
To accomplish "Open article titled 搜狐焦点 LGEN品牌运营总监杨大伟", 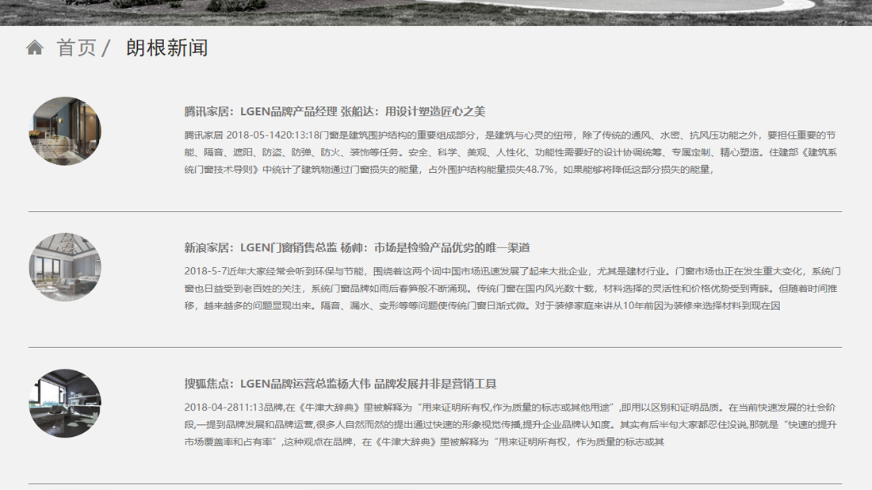I will pyautogui.click(x=340, y=384).
